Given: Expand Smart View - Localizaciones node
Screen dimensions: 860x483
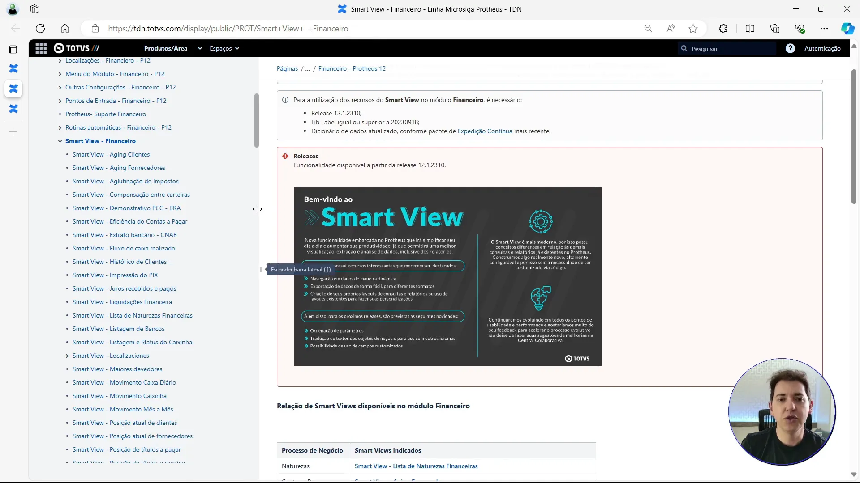Looking at the screenshot, I should tap(67, 356).
